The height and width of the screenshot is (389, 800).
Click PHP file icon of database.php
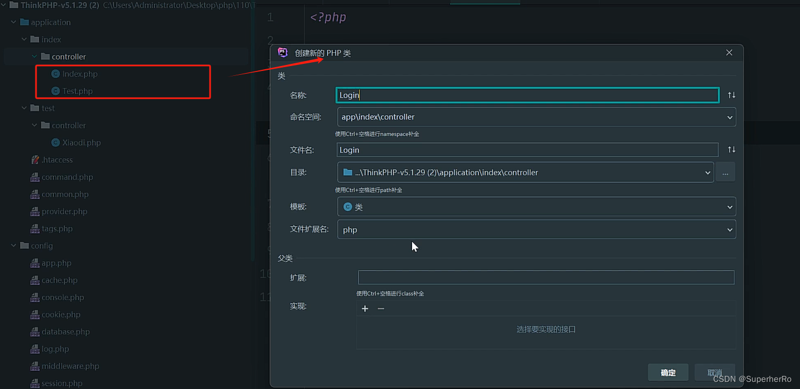pos(35,332)
